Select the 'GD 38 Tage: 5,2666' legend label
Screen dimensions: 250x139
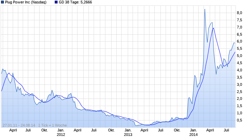75,2
